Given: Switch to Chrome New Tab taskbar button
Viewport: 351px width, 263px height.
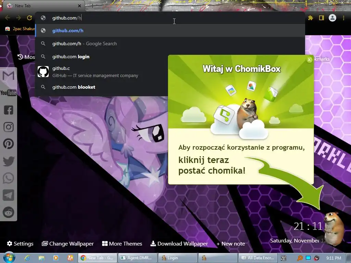Looking at the screenshot, I should [x=97, y=258].
